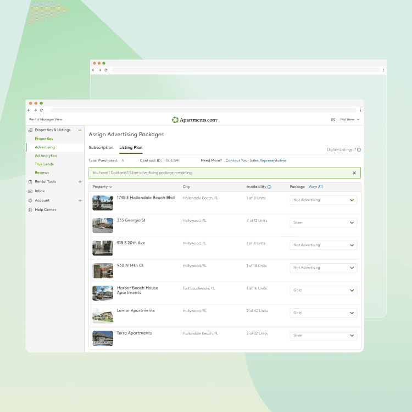The height and width of the screenshot is (412, 412).
Task: Click the Apartments.com logo
Action: tap(194, 120)
